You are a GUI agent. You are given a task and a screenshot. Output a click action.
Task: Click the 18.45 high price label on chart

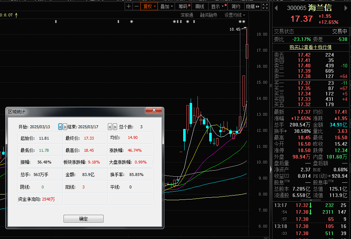point(235,29)
